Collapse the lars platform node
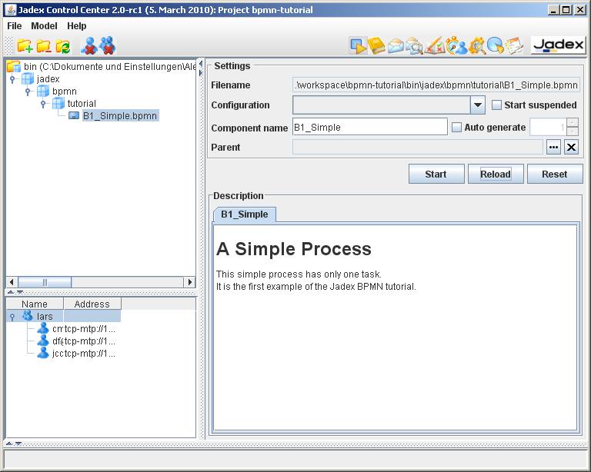Image resolution: width=591 pixels, height=472 pixels. coord(12,317)
